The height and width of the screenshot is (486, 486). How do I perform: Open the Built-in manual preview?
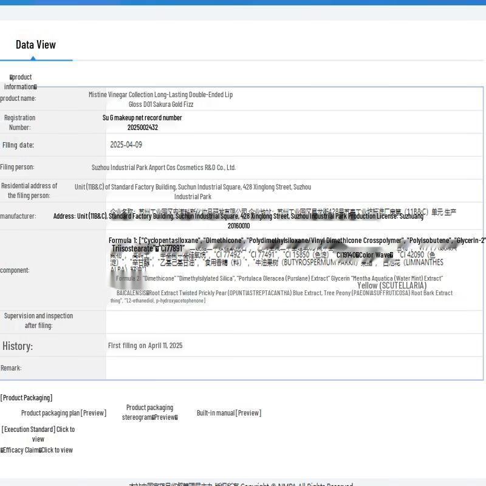tap(229, 413)
